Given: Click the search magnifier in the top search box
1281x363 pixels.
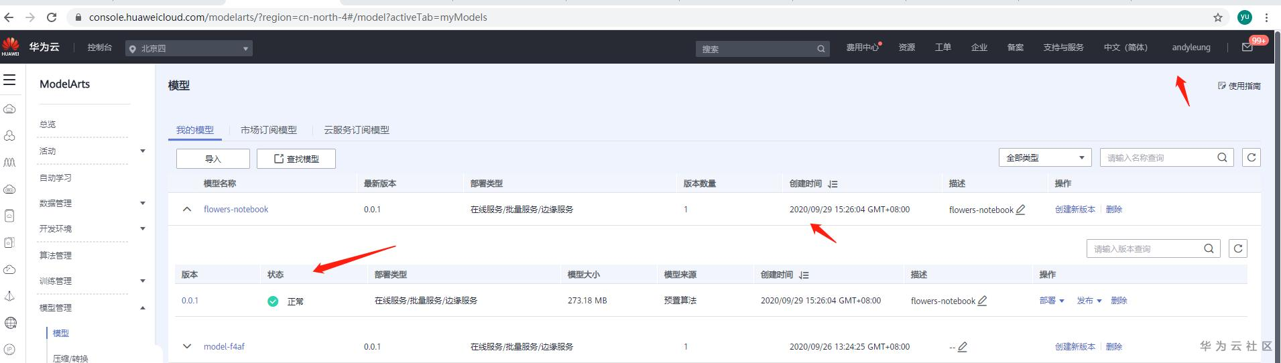Looking at the screenshot, I should [821, 49].
